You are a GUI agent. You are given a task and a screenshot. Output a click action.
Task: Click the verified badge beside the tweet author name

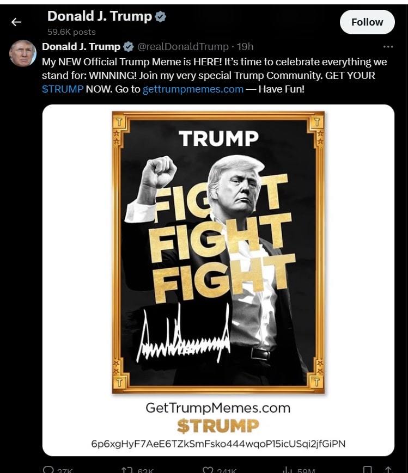coord(129,47)
